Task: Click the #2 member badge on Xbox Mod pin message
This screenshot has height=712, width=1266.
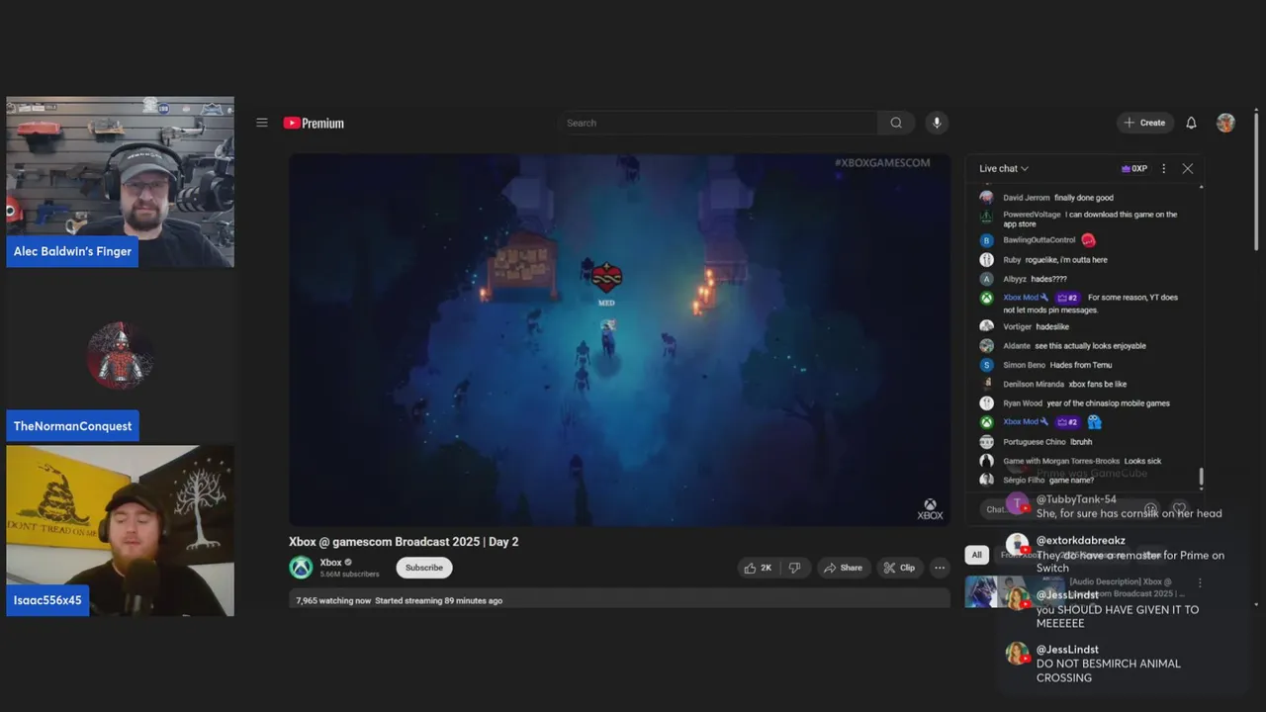Action: 1067,298
